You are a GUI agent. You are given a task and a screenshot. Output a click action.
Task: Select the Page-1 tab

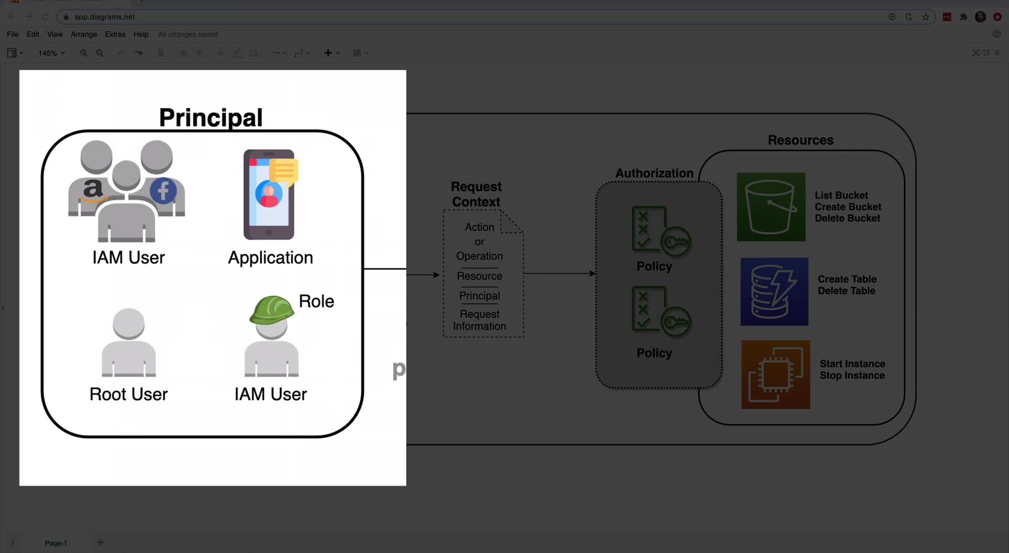[x=56, y=543]
